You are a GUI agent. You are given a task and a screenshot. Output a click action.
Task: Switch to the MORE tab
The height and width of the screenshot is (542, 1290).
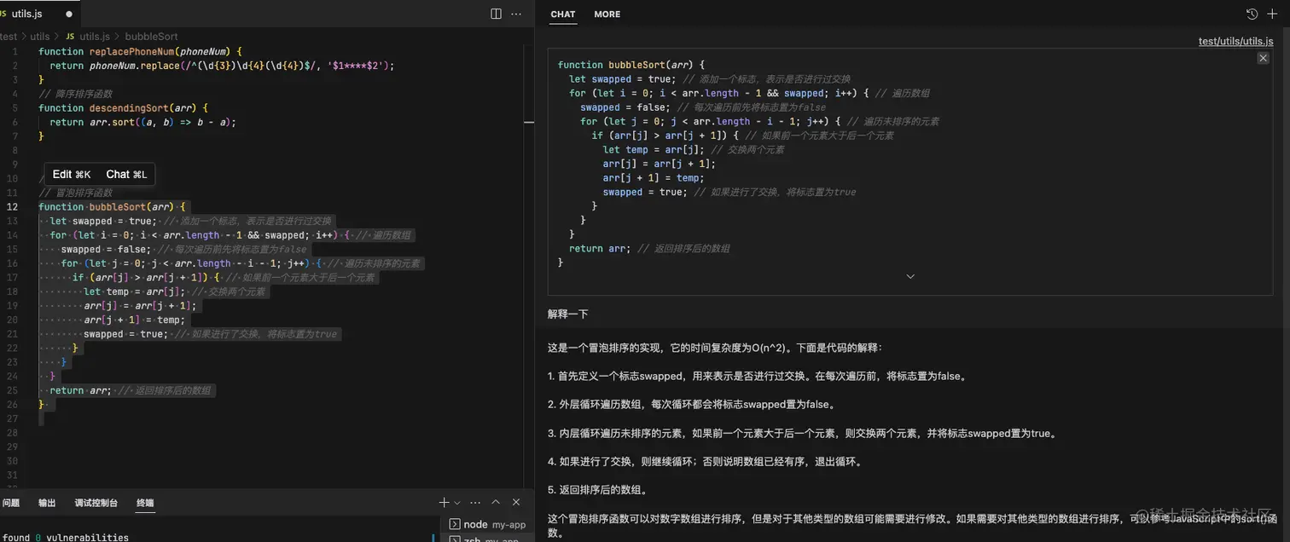coord(607,14)
